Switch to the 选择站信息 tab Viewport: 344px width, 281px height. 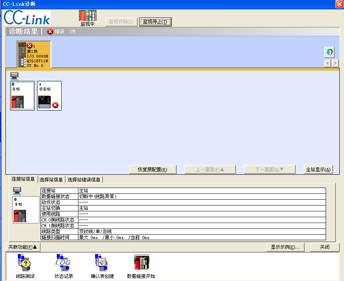pos(51,180)
